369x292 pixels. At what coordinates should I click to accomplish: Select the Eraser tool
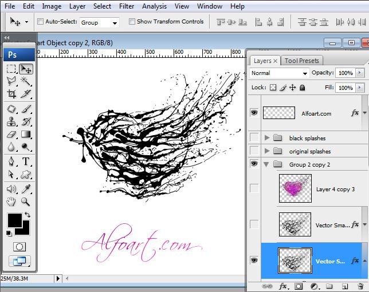11,134
